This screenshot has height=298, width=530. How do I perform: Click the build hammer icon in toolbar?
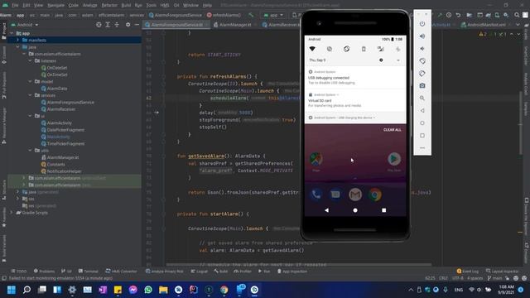(x=251, y=15)
